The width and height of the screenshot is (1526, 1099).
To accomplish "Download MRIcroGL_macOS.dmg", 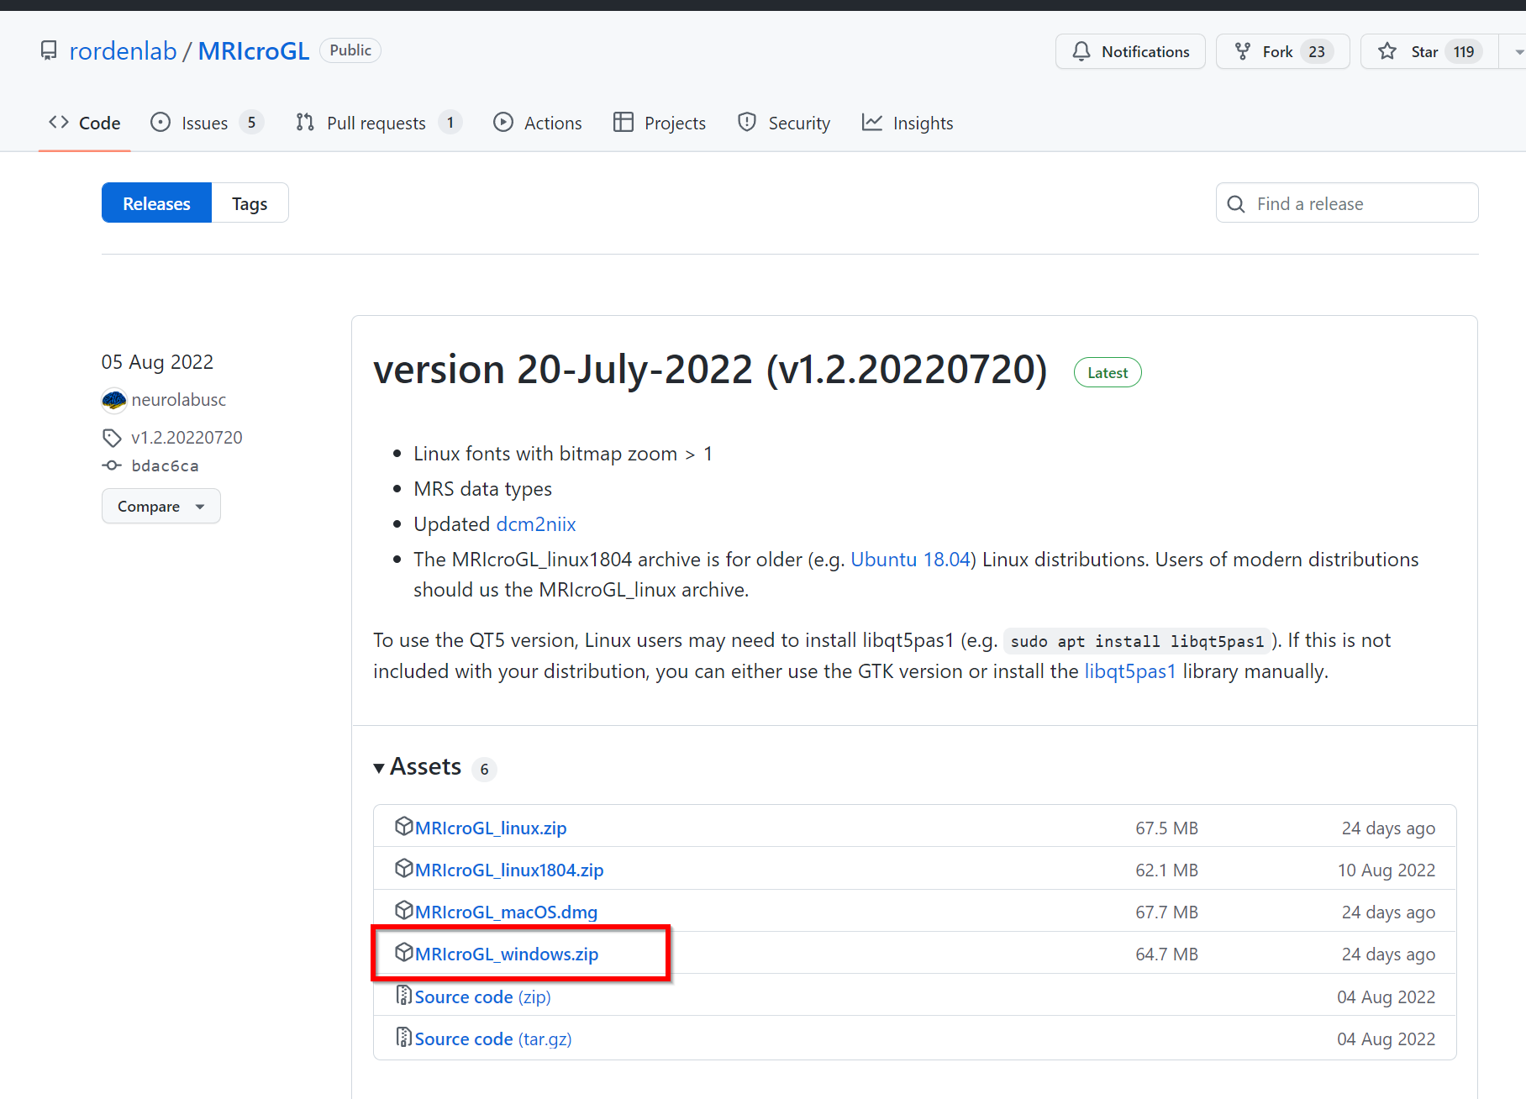I will coord(506,912).
